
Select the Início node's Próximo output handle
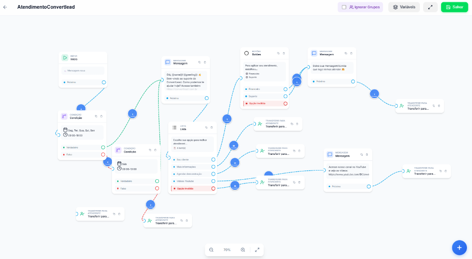[104, 82]
